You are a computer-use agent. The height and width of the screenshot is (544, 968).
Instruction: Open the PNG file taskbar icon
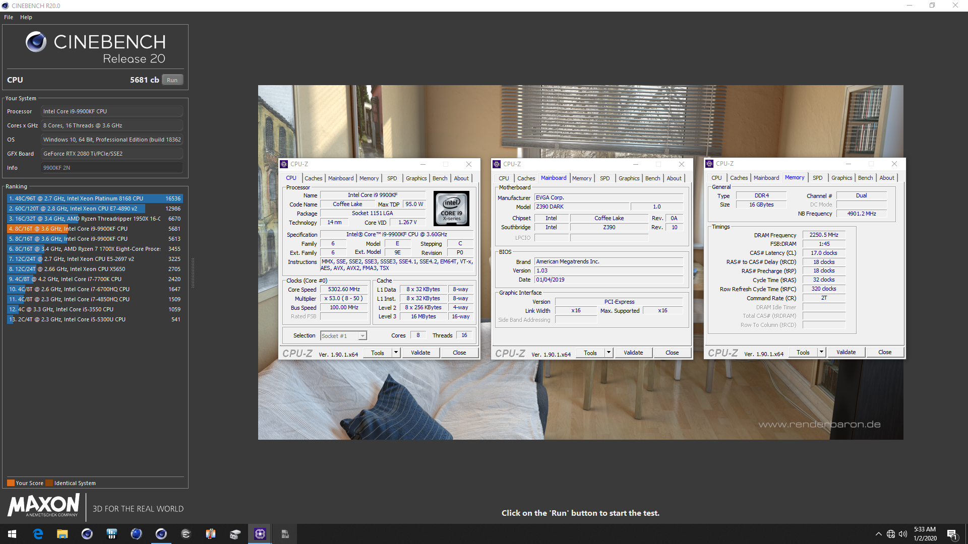pyautogui.click(x=284, y=534)
